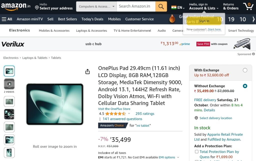Visit the OnePlus Store link
The height and width of the screenshot is (161, 256).
[x=114, y=109]
